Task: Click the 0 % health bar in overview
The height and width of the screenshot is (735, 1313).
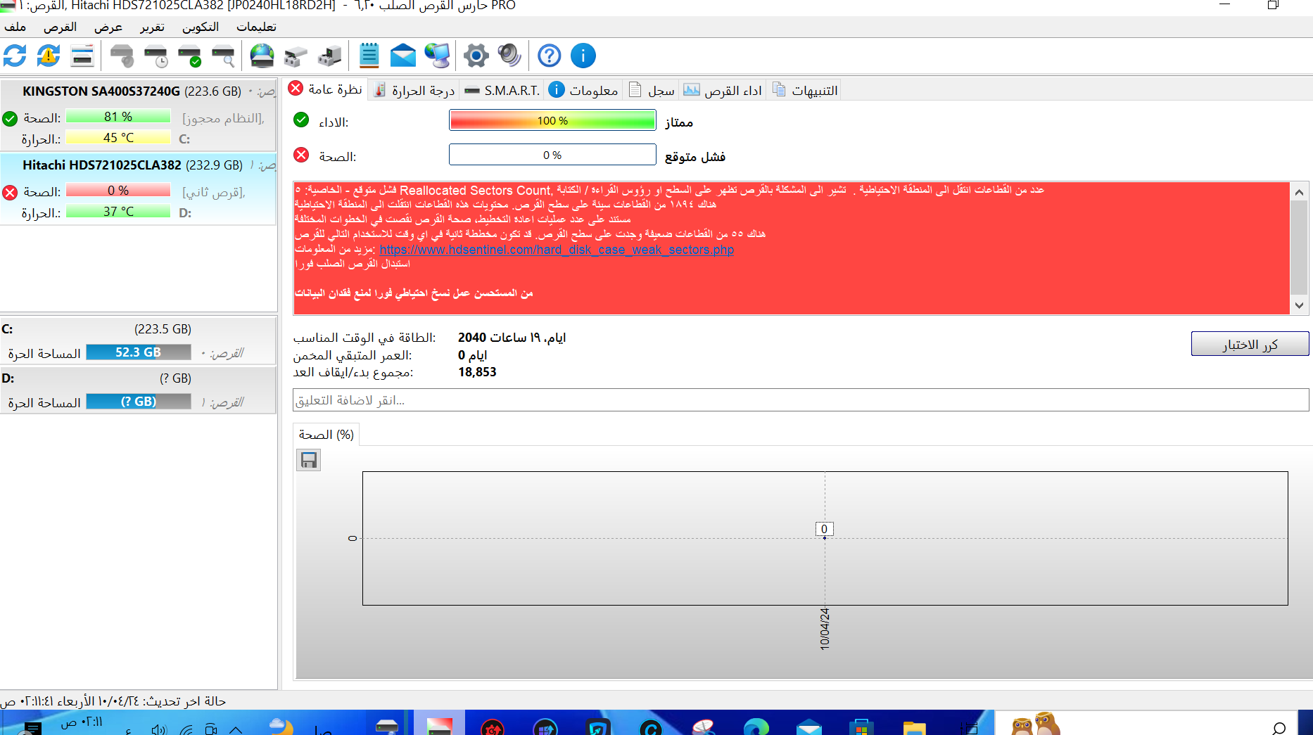Action: [x=552, y=155]
